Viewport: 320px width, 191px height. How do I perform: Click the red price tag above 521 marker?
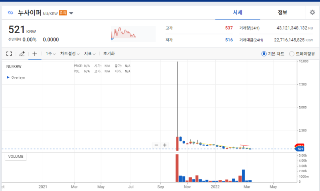pyautogui.click(x=300, y=145)
